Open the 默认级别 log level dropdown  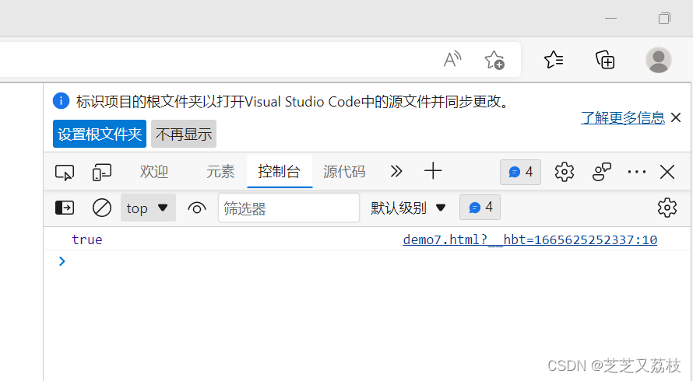[x=408, y=208]
